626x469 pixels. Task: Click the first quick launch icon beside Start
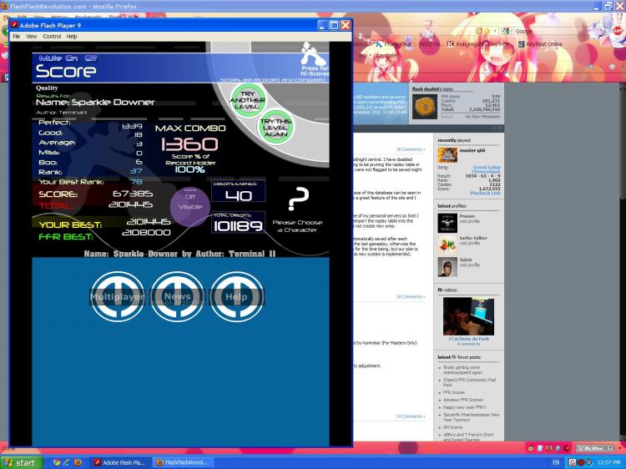(57, 462)
